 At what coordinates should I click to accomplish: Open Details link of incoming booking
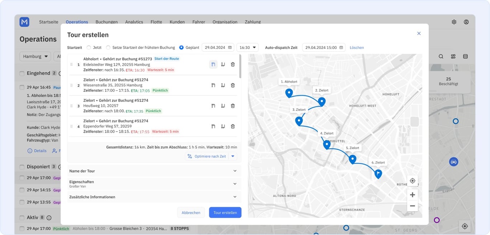pyautogui.click(x=37, y=151)
